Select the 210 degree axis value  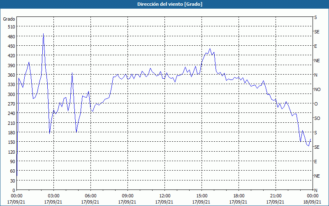(12, 123)
